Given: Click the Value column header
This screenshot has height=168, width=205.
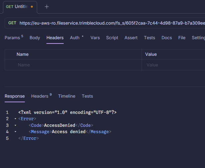Looking at the screenshot, I should pyautogui.click(x=151, y=54).
